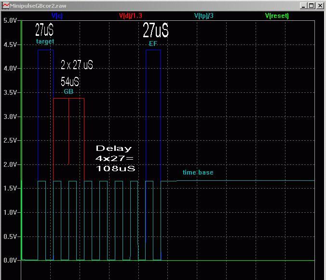
Task: Minimize the MinipulseGBcor2.raw window
Action: pos(303,6)
